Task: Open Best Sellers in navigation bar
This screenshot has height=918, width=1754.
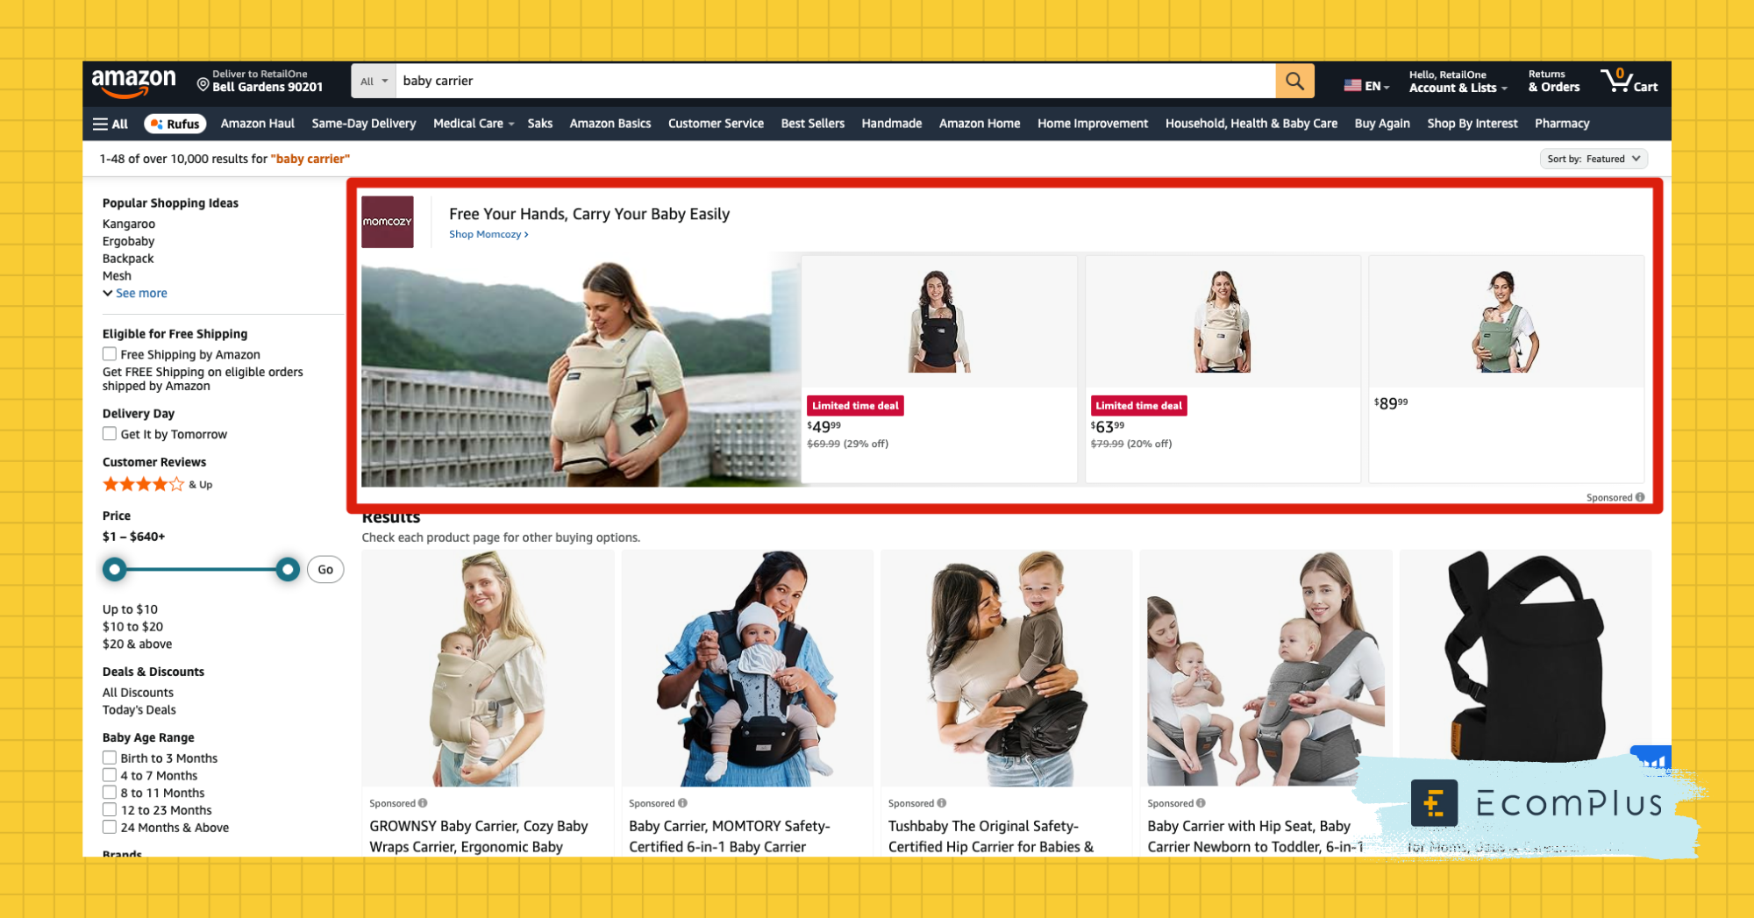Action: click(x=812, y=124)
